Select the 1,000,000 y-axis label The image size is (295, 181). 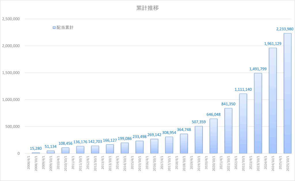tap(11, 100)
